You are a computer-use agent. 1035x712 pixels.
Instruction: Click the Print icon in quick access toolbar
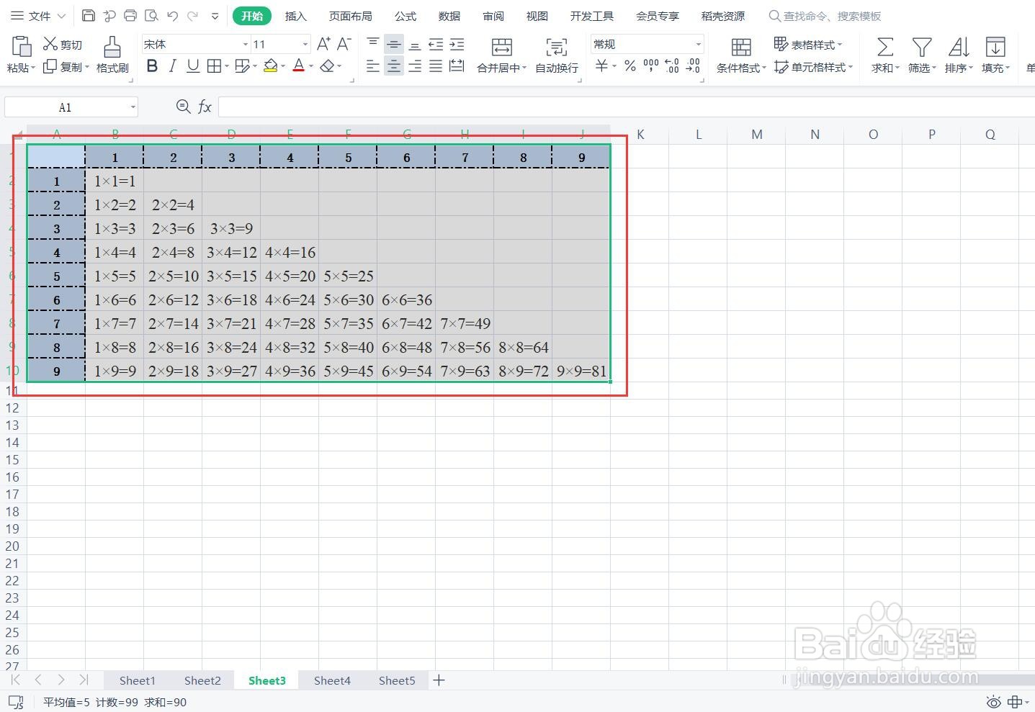(130, 15)
